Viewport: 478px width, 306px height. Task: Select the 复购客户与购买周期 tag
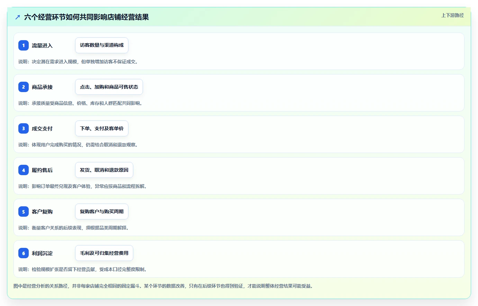102,211
